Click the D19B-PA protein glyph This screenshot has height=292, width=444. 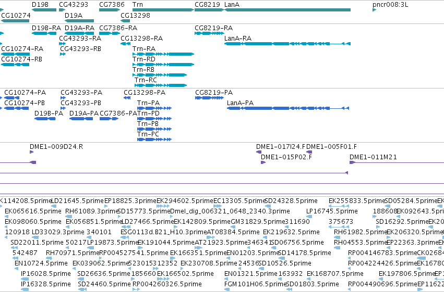pos(45,119)
